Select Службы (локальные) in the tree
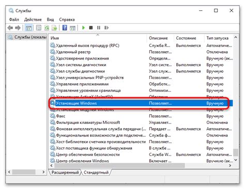This screenshot has height=189, width=245. pos(27,37)
